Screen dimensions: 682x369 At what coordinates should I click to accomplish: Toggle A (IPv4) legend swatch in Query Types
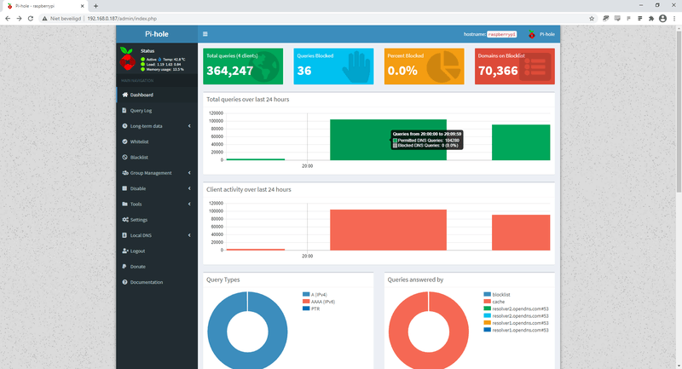click(306, 295)
